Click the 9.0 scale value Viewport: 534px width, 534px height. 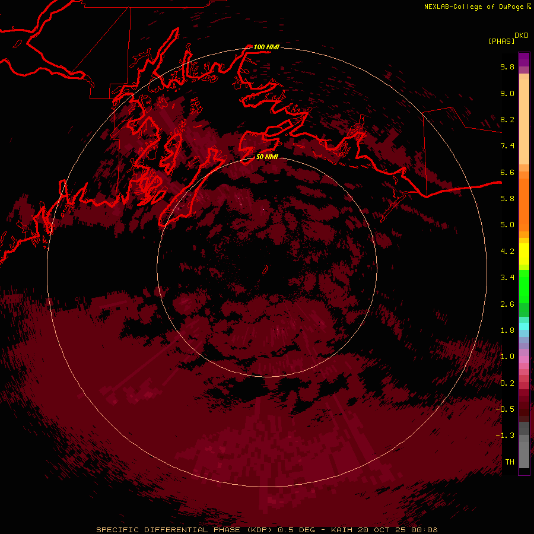pyautogui.click(x=507, y=93)
